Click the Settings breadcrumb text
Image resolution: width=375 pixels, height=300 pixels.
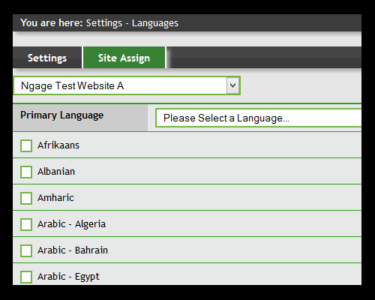(104, 23)
